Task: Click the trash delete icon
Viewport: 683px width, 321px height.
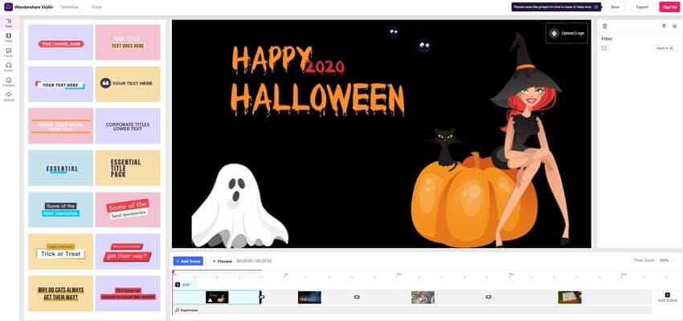Action: click(604, 26)
